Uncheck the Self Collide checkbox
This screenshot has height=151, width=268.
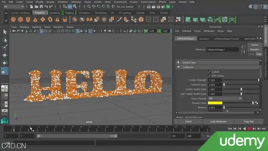pyautogui.click(x=209, y=75)
